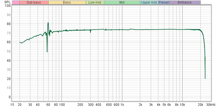Click the 8k frequency axis label

tap(177, 105)
